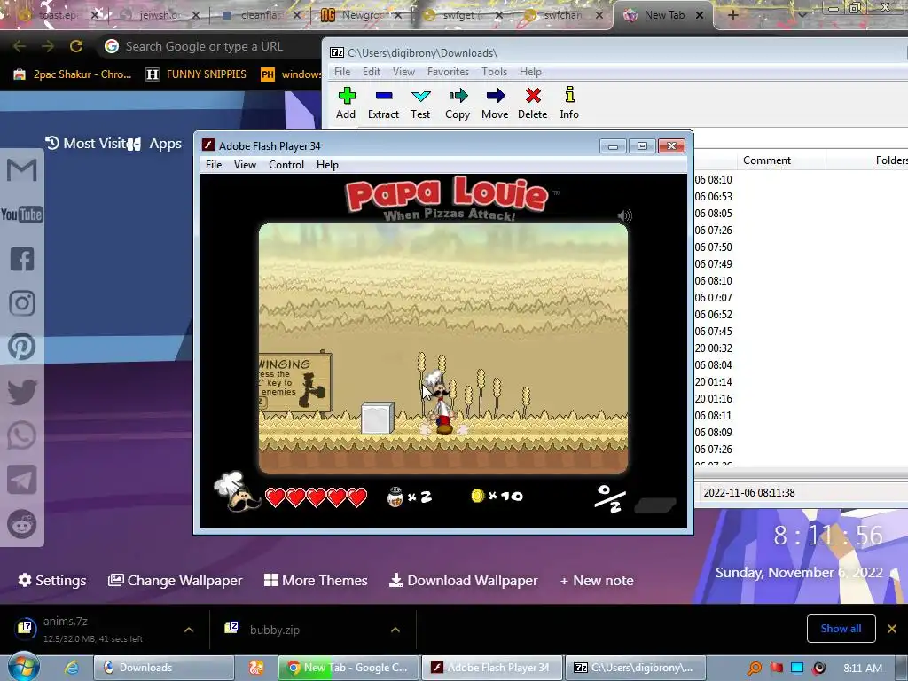Open Gmail shortcut in the new tab sidebar
This screenshot has width=908, height=681.
[22, 170]
